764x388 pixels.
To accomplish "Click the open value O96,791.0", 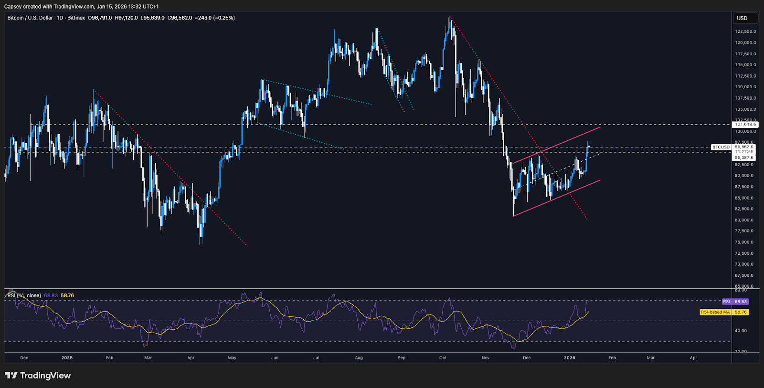I will tap(100, 18).
